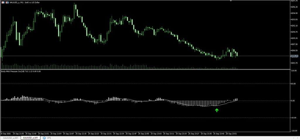Image resolution: width=300 pixels, height=140 pixels.
Task: Click the '25 Sep 2026' date label on time axis
Action: (6, 134)
